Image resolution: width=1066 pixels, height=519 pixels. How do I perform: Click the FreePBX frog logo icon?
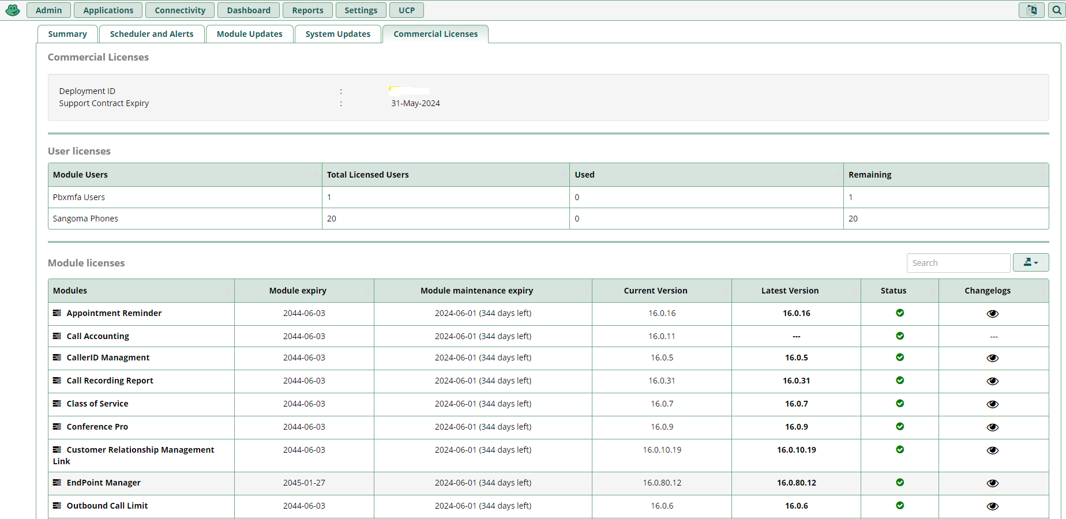coord(13,10)
